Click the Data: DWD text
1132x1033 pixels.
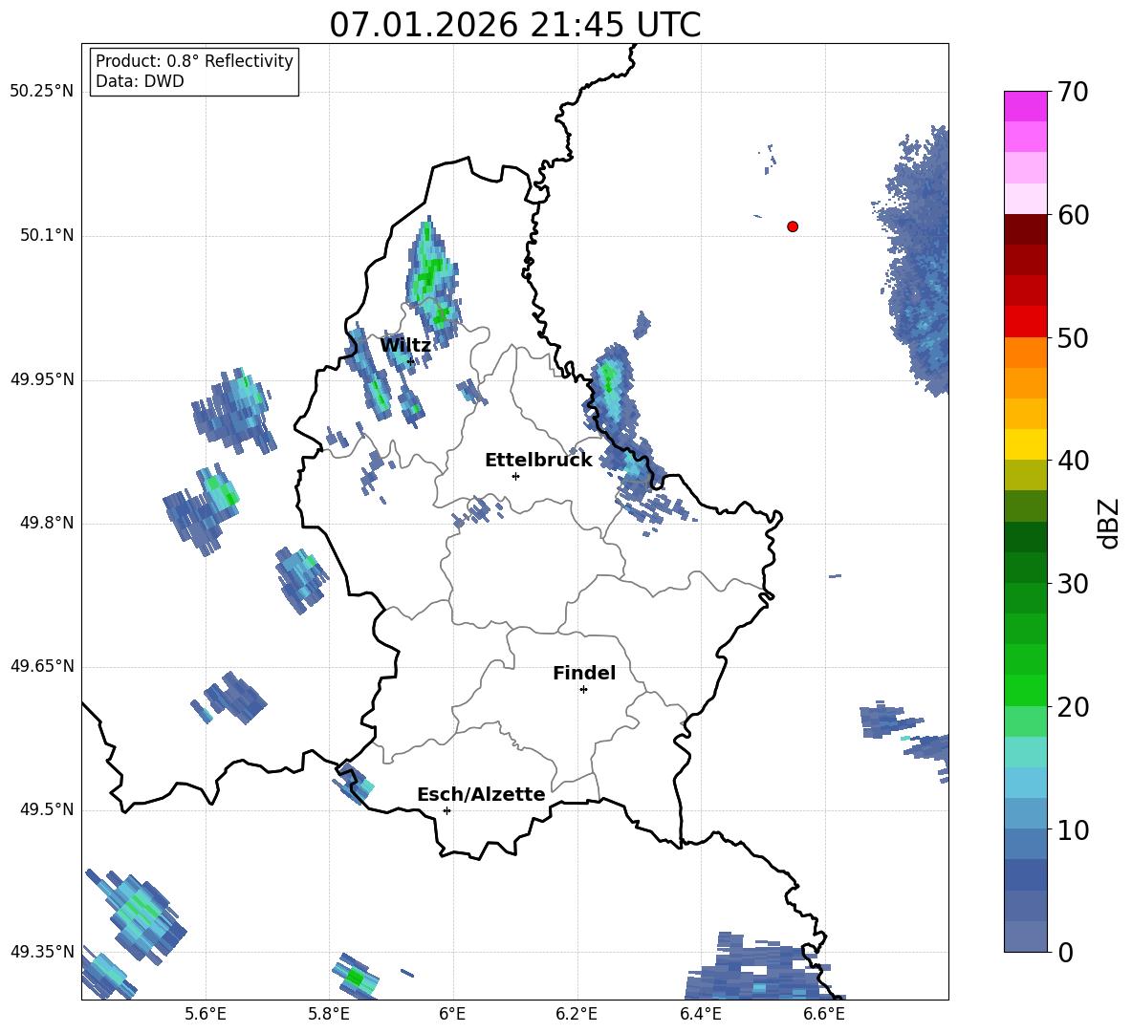140,81
